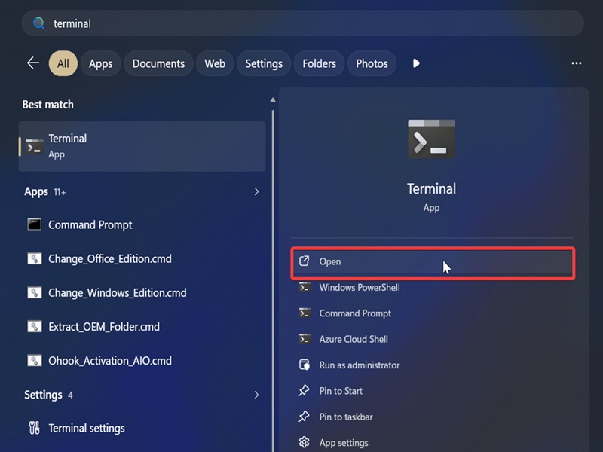Choose Pin to taskbar
The width and height of the screenshot is (603, 452).
[433, 417]
